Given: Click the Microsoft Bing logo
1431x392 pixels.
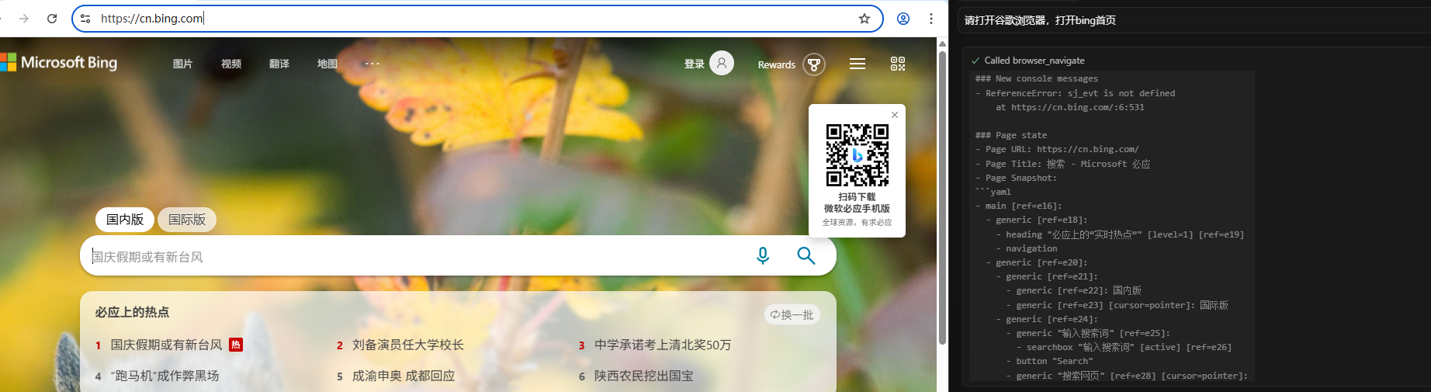Looking at the screenshot, I should [x=59, y=63].
